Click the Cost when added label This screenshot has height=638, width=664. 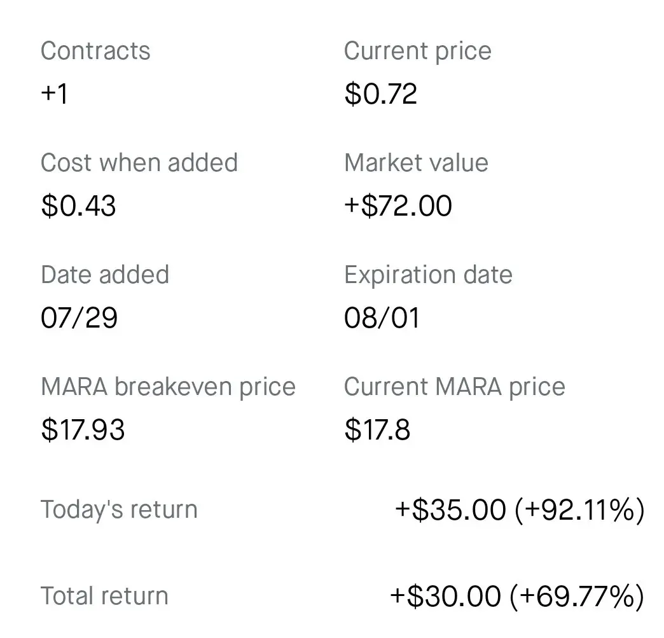tap(139, 163)
